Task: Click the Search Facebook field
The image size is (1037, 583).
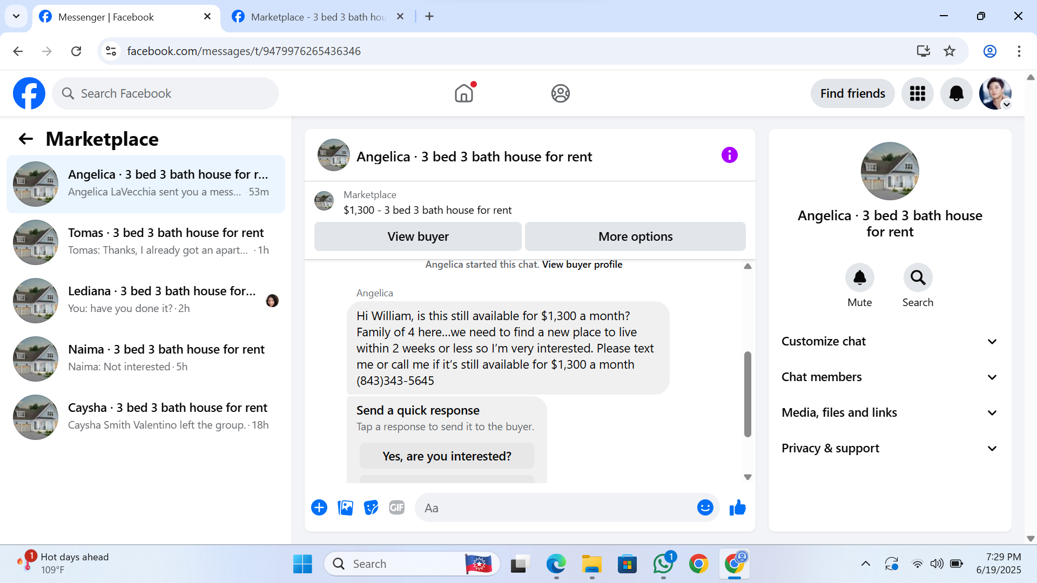Action: pyautogui.click(x=165, y=93)
